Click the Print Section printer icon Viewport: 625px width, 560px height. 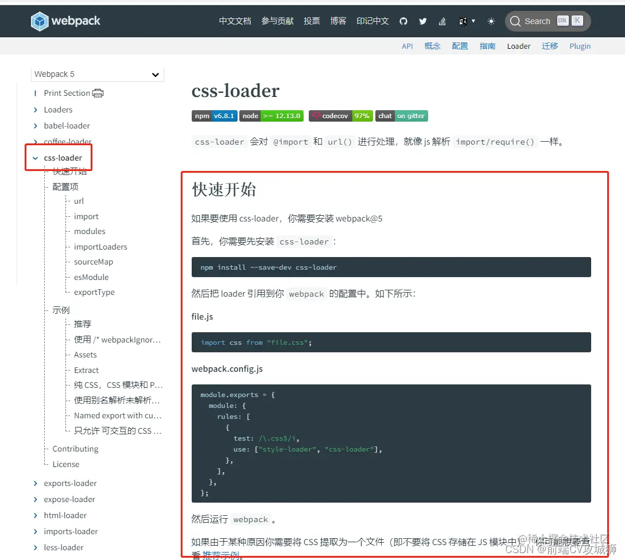[98, 94]
